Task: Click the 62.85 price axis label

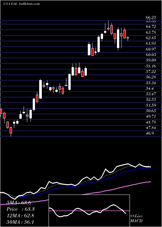Action: (x=151, y=38)
